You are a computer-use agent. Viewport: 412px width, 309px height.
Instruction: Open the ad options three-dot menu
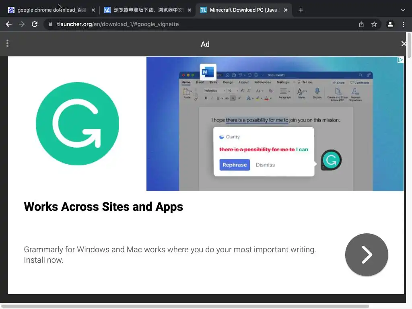(x=7, y=43)
